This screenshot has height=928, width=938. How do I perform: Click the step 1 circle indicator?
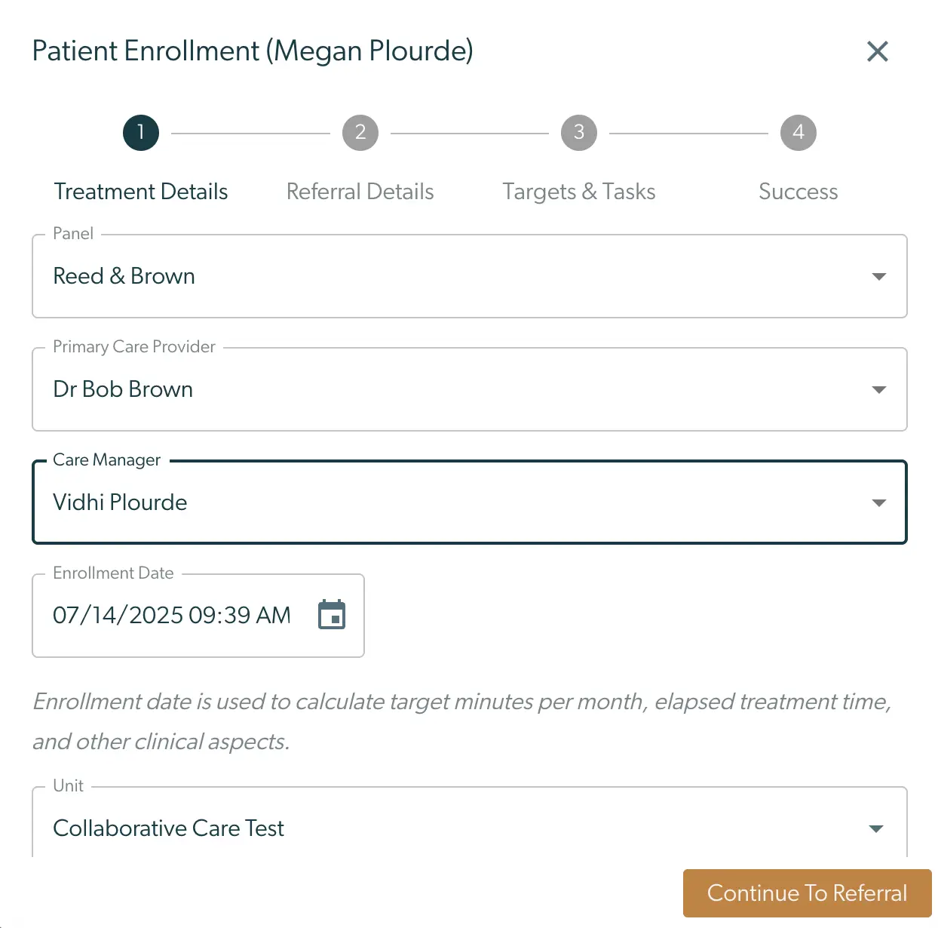click(x=140, y=132)
